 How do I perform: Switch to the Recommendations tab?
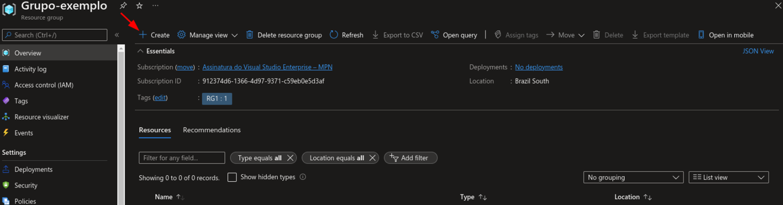[212, 130]
